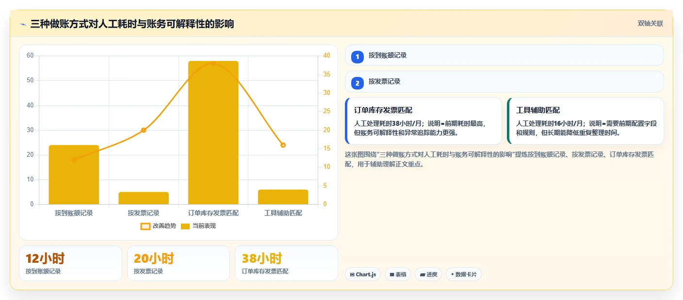Open the 按发票记录 list item
This screenshot has height=300, width=683.
(504, 82)
